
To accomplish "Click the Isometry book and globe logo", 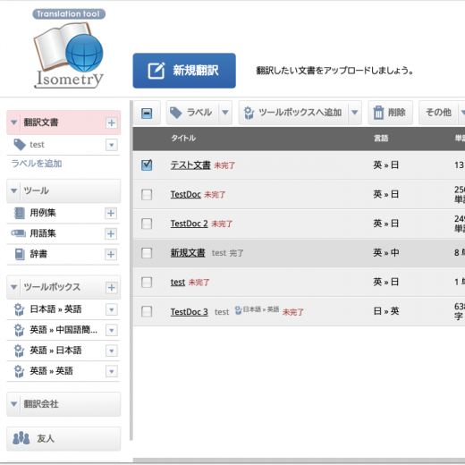I will coord(69,49).
